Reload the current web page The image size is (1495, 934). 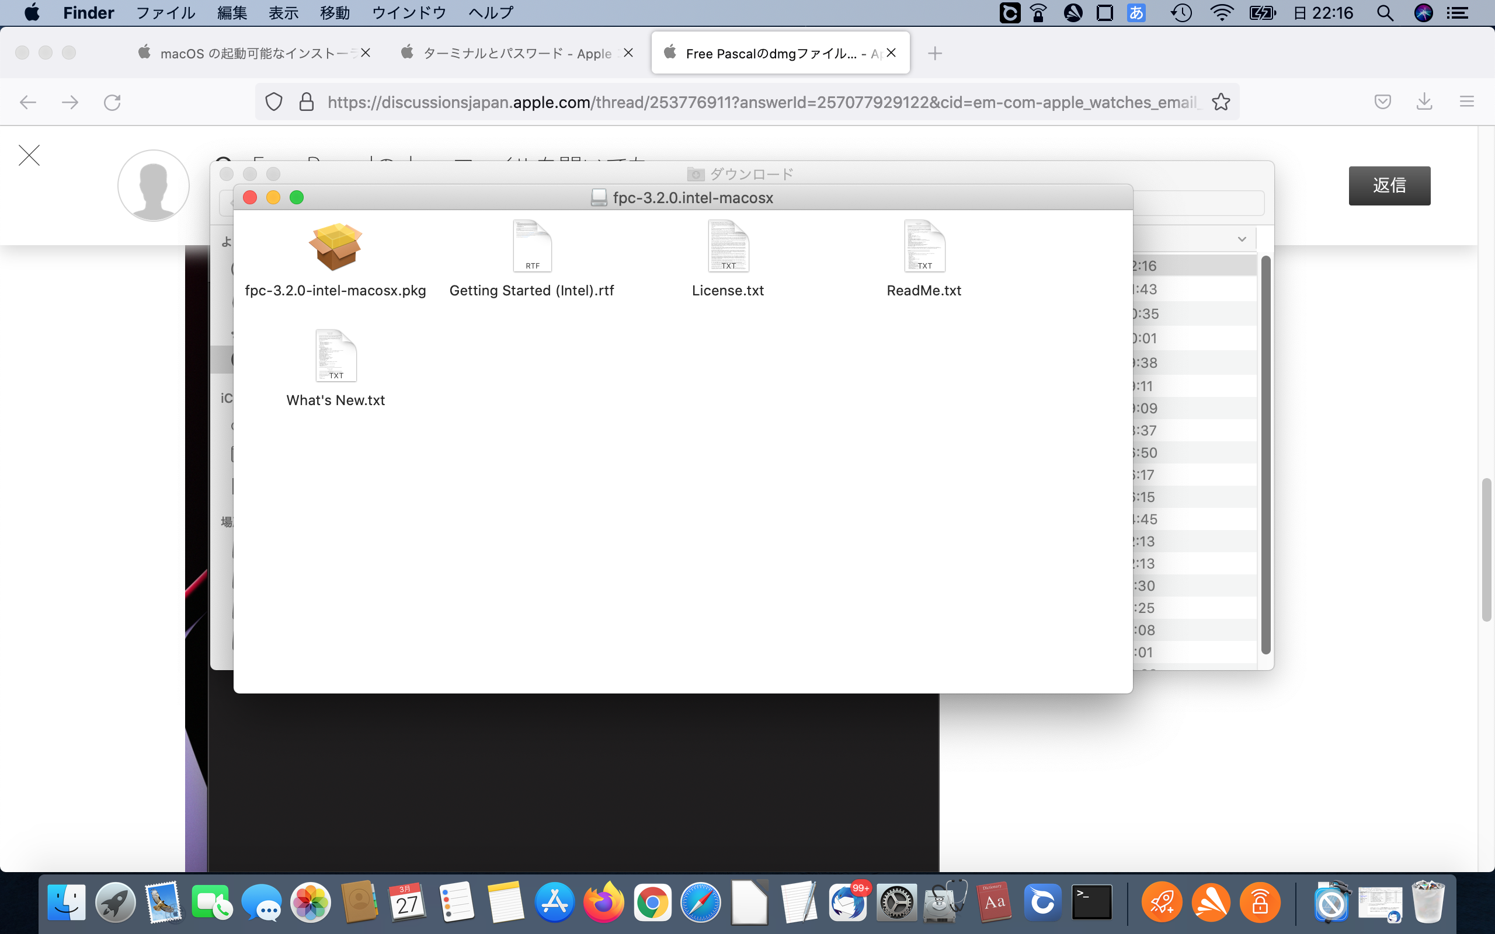(x=112, y=102)
